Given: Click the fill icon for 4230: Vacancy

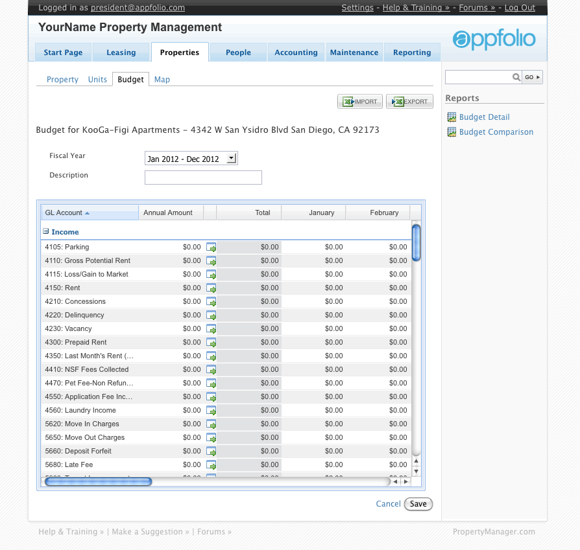Looking at the screenshot, I should point(211,328).
